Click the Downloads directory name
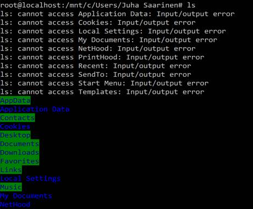 pyautogui.click(x=20, y=152)
